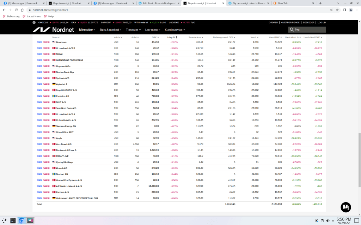
Task: Click Sælg for the Apple row
Action: tap(47, 138)
